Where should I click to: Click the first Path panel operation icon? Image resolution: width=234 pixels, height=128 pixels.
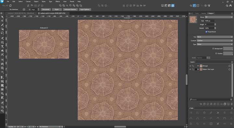pyautogui.click(x=191, y=113)
